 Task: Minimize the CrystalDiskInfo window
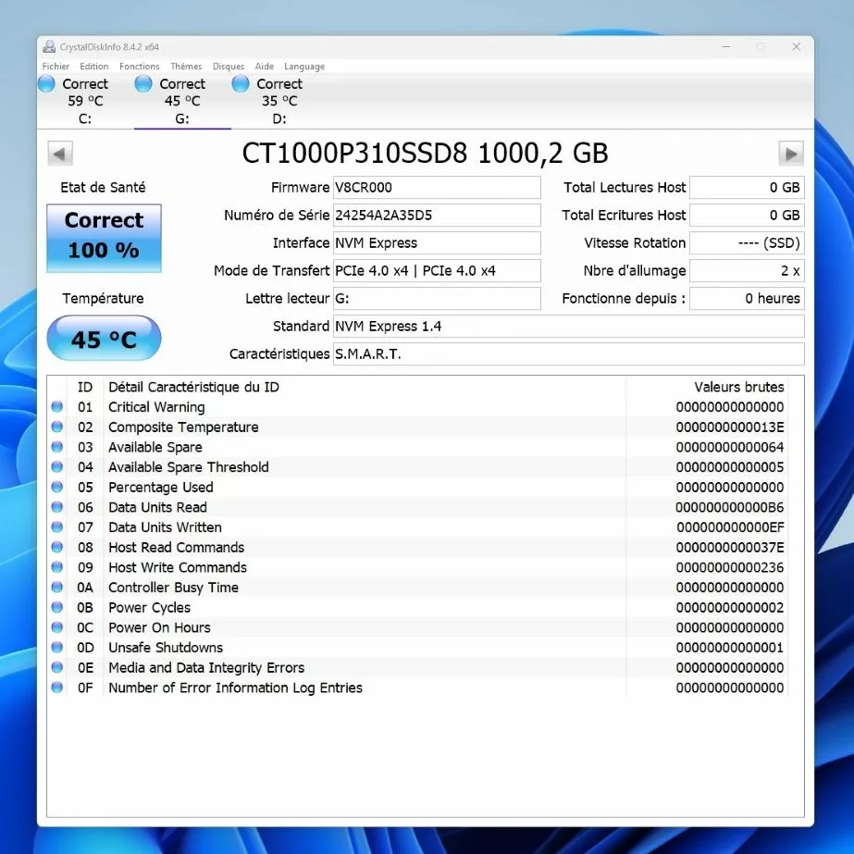[x=726, y=47]
